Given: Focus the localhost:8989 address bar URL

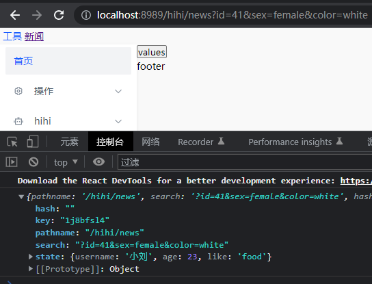Looking at the screenshot, I should pyautogui.click(x=232, y=15).
